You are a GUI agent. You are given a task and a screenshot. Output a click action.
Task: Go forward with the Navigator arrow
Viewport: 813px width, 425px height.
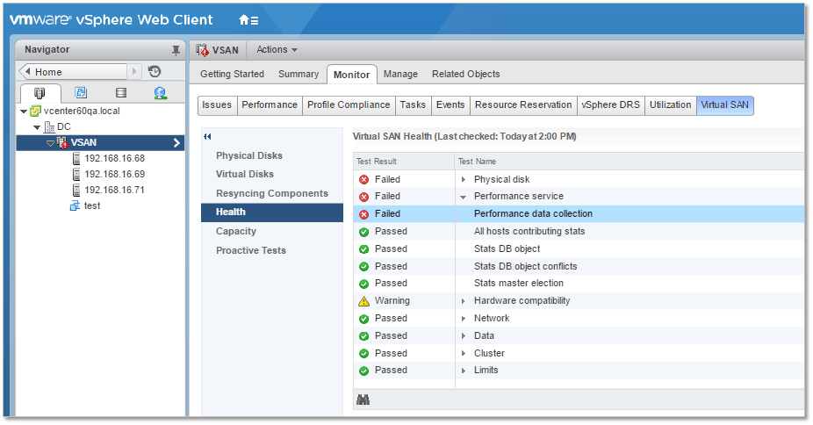[x=134, y=71]
